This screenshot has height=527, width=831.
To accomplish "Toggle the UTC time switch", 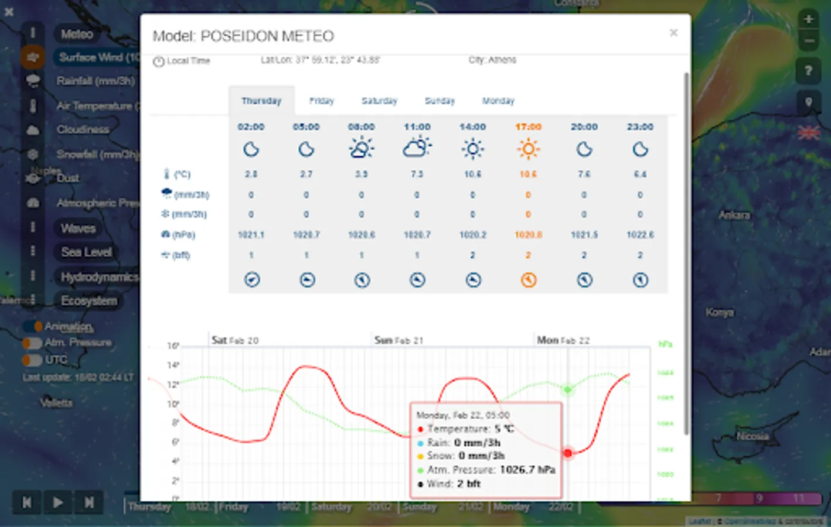I will pyautogui.click(x=32, y=360).
